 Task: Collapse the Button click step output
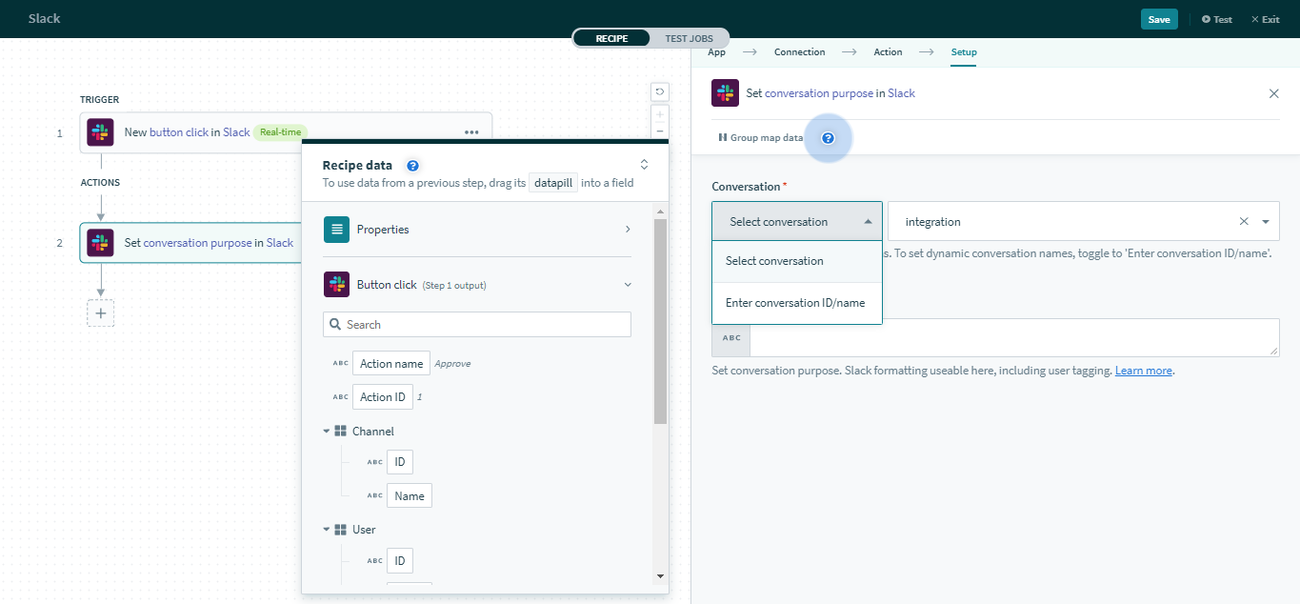tap(627, 285)
